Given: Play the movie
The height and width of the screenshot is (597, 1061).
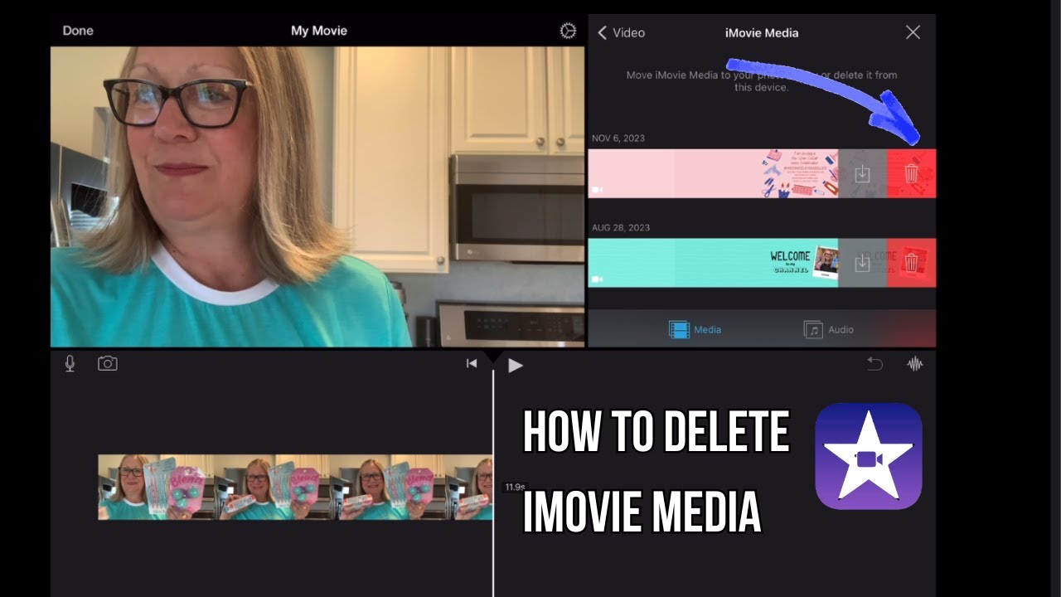Looking at the screenshot, I should pyautogui.click(x=516, y=365).
